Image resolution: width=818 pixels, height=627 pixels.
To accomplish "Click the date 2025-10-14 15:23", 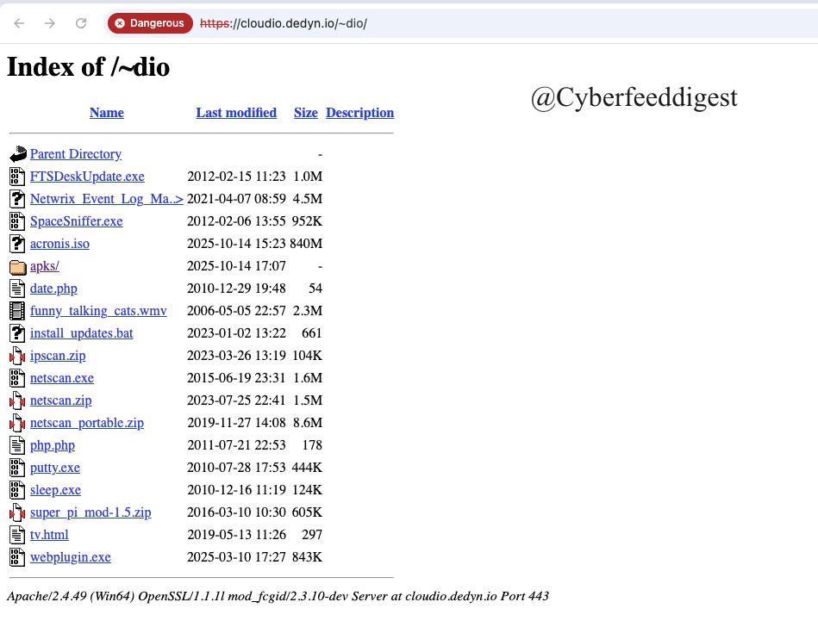I will click(x=236, y=244).
